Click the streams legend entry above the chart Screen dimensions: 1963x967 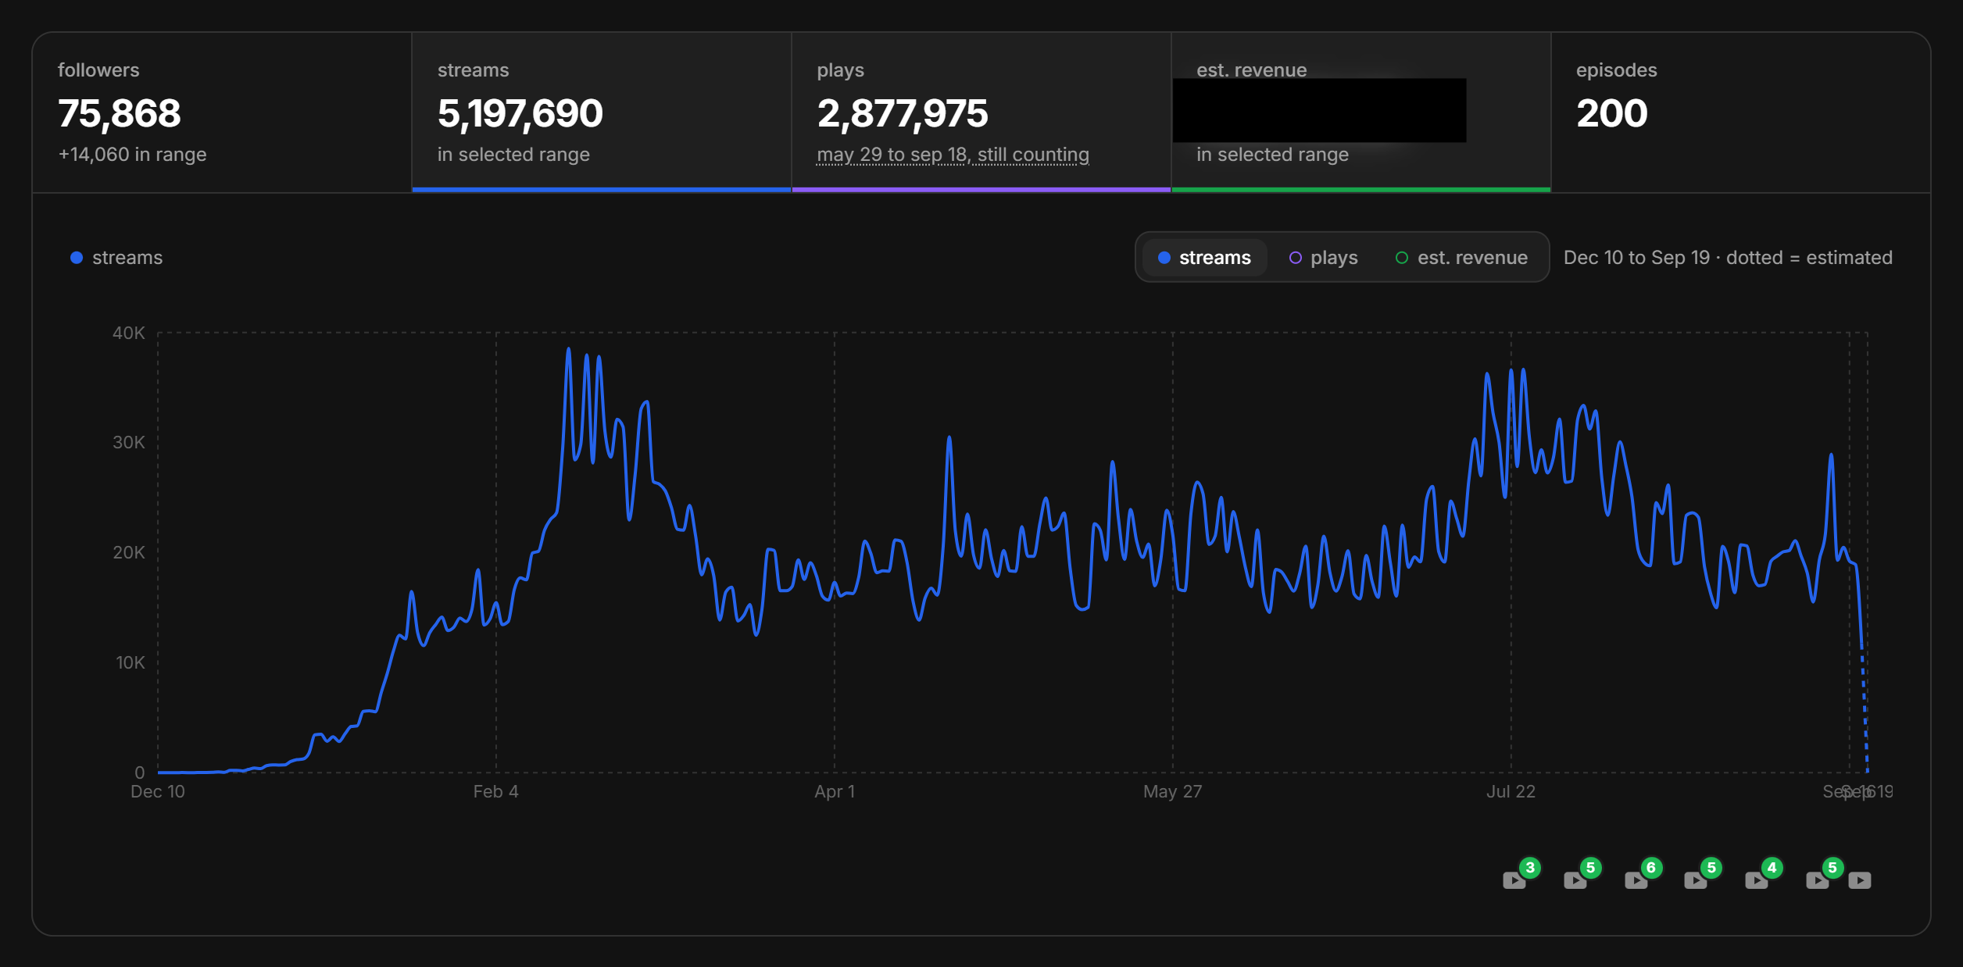click(x=116, y=258)
